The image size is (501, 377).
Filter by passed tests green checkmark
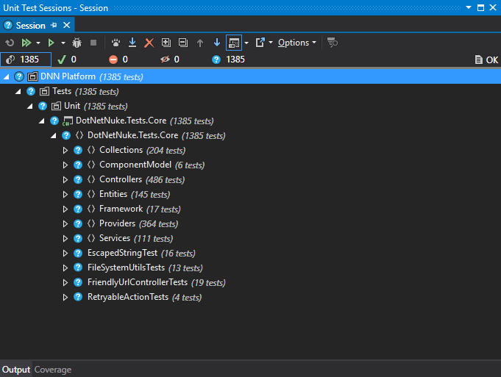[x=67, y=60]
